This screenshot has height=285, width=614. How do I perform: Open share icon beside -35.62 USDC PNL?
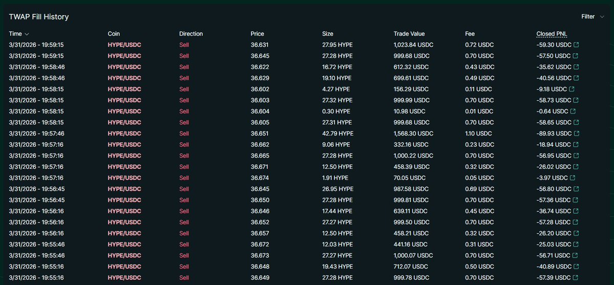[576, 67]
